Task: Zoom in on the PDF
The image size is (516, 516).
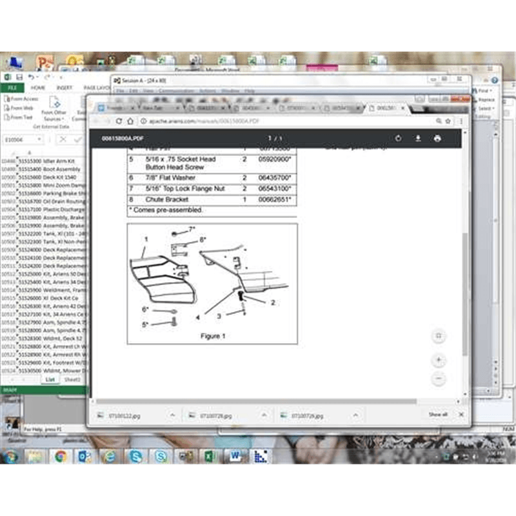Action: pos(439,360)
